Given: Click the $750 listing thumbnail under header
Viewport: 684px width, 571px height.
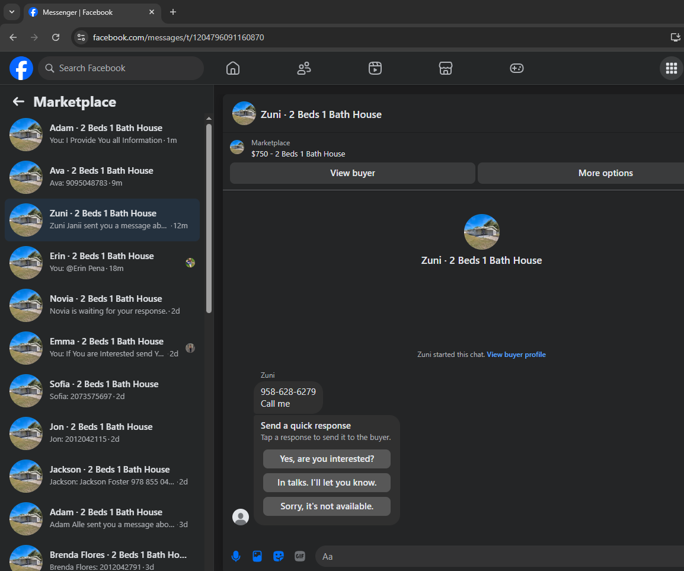Looking at the screenshot, I should click(x=237, y=147).
